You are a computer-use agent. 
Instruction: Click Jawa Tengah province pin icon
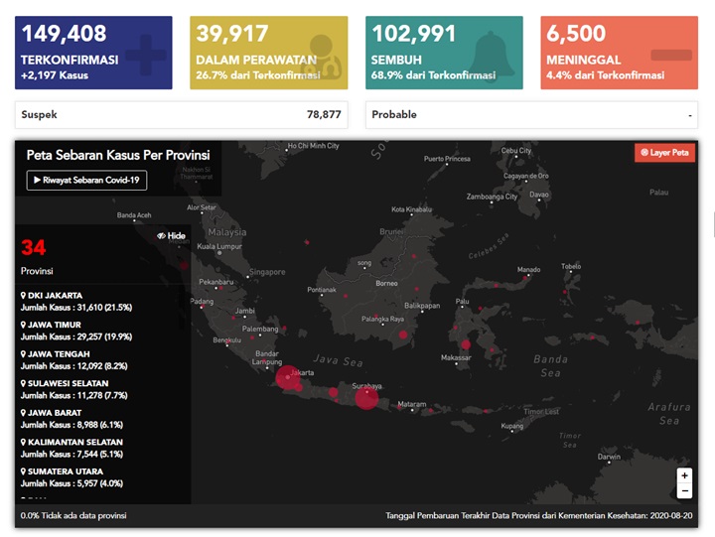click(x=23, y=354)
